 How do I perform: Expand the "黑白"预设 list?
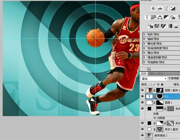(x=144, y=53)
